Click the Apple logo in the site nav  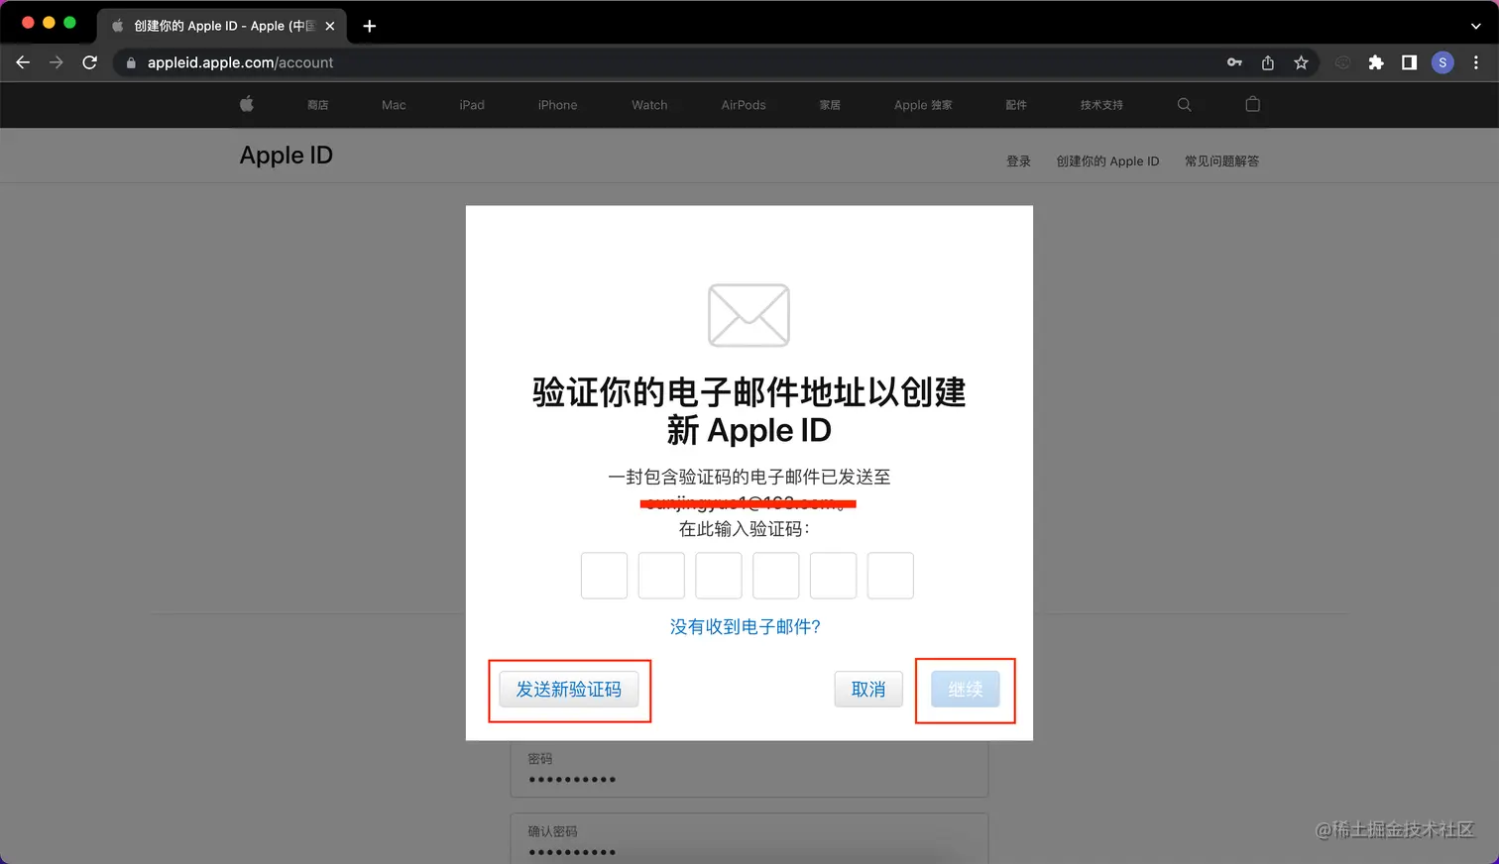[247, 104]
